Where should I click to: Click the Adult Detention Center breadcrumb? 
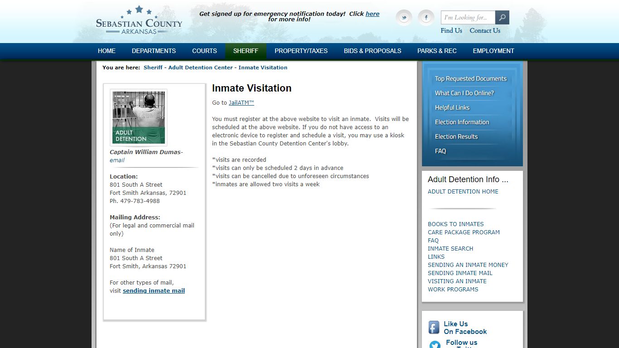(200, 68)
